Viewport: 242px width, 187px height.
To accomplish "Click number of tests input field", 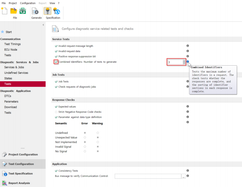I will coord(175,62).
